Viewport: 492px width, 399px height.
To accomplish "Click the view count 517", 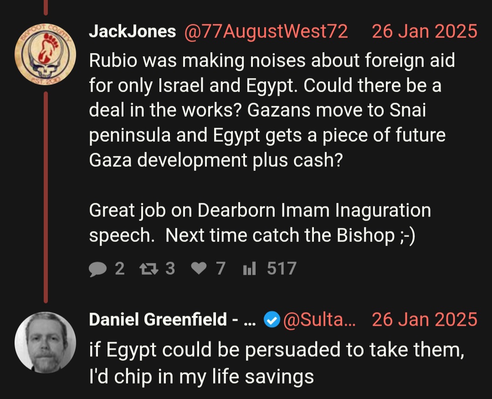I will pyautogui.click(x=282, y=269).
